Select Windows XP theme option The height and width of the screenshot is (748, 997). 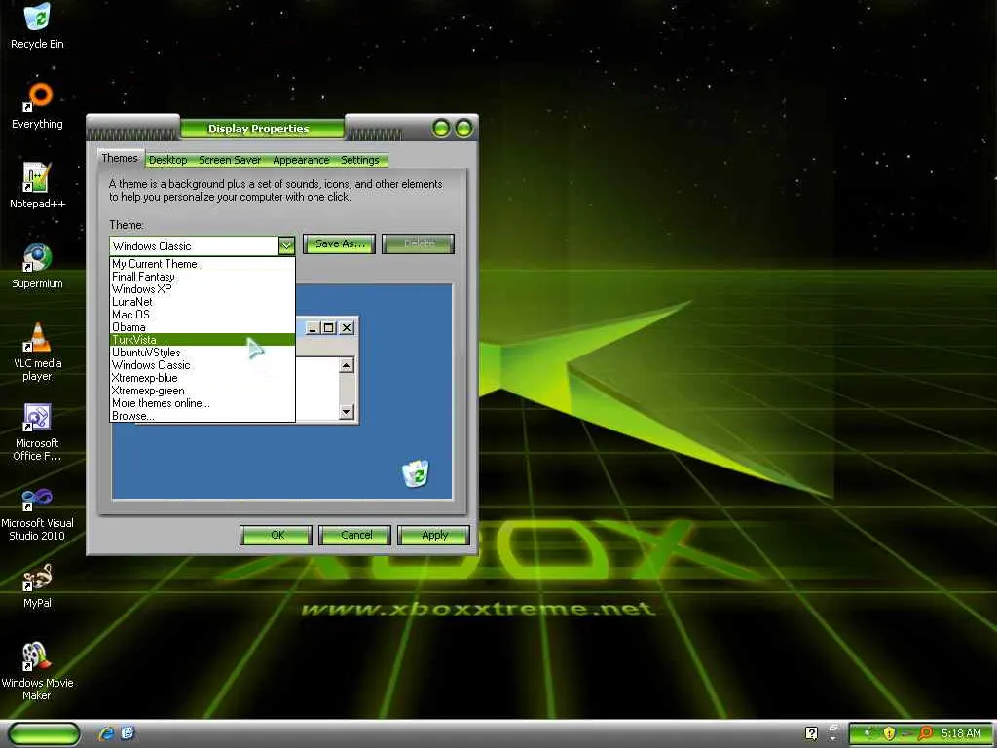(x=203, y=288)
